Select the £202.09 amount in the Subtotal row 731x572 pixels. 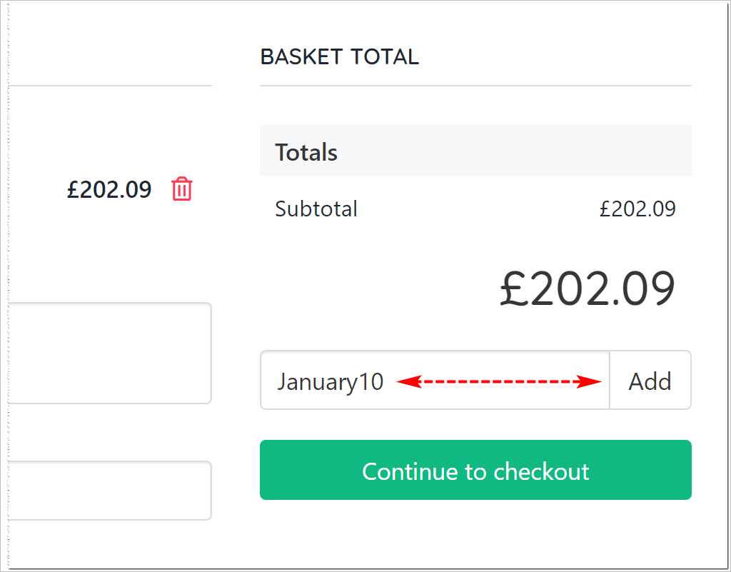(637, 209)
